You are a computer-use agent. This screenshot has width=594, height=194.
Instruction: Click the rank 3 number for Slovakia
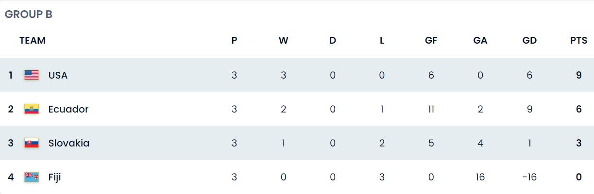[x=11, y=143]
